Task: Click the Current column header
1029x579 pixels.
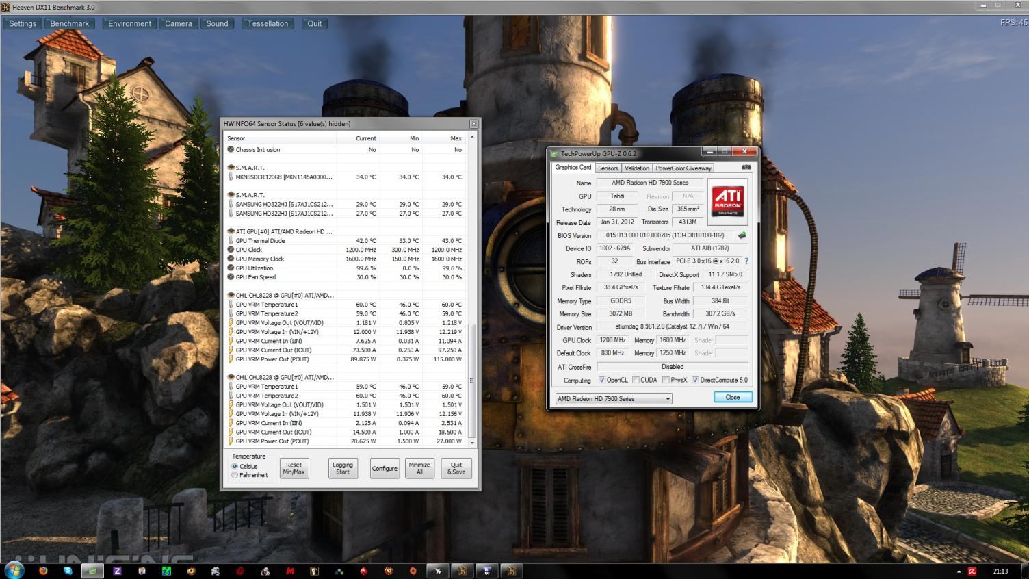Action: (358, 138)
